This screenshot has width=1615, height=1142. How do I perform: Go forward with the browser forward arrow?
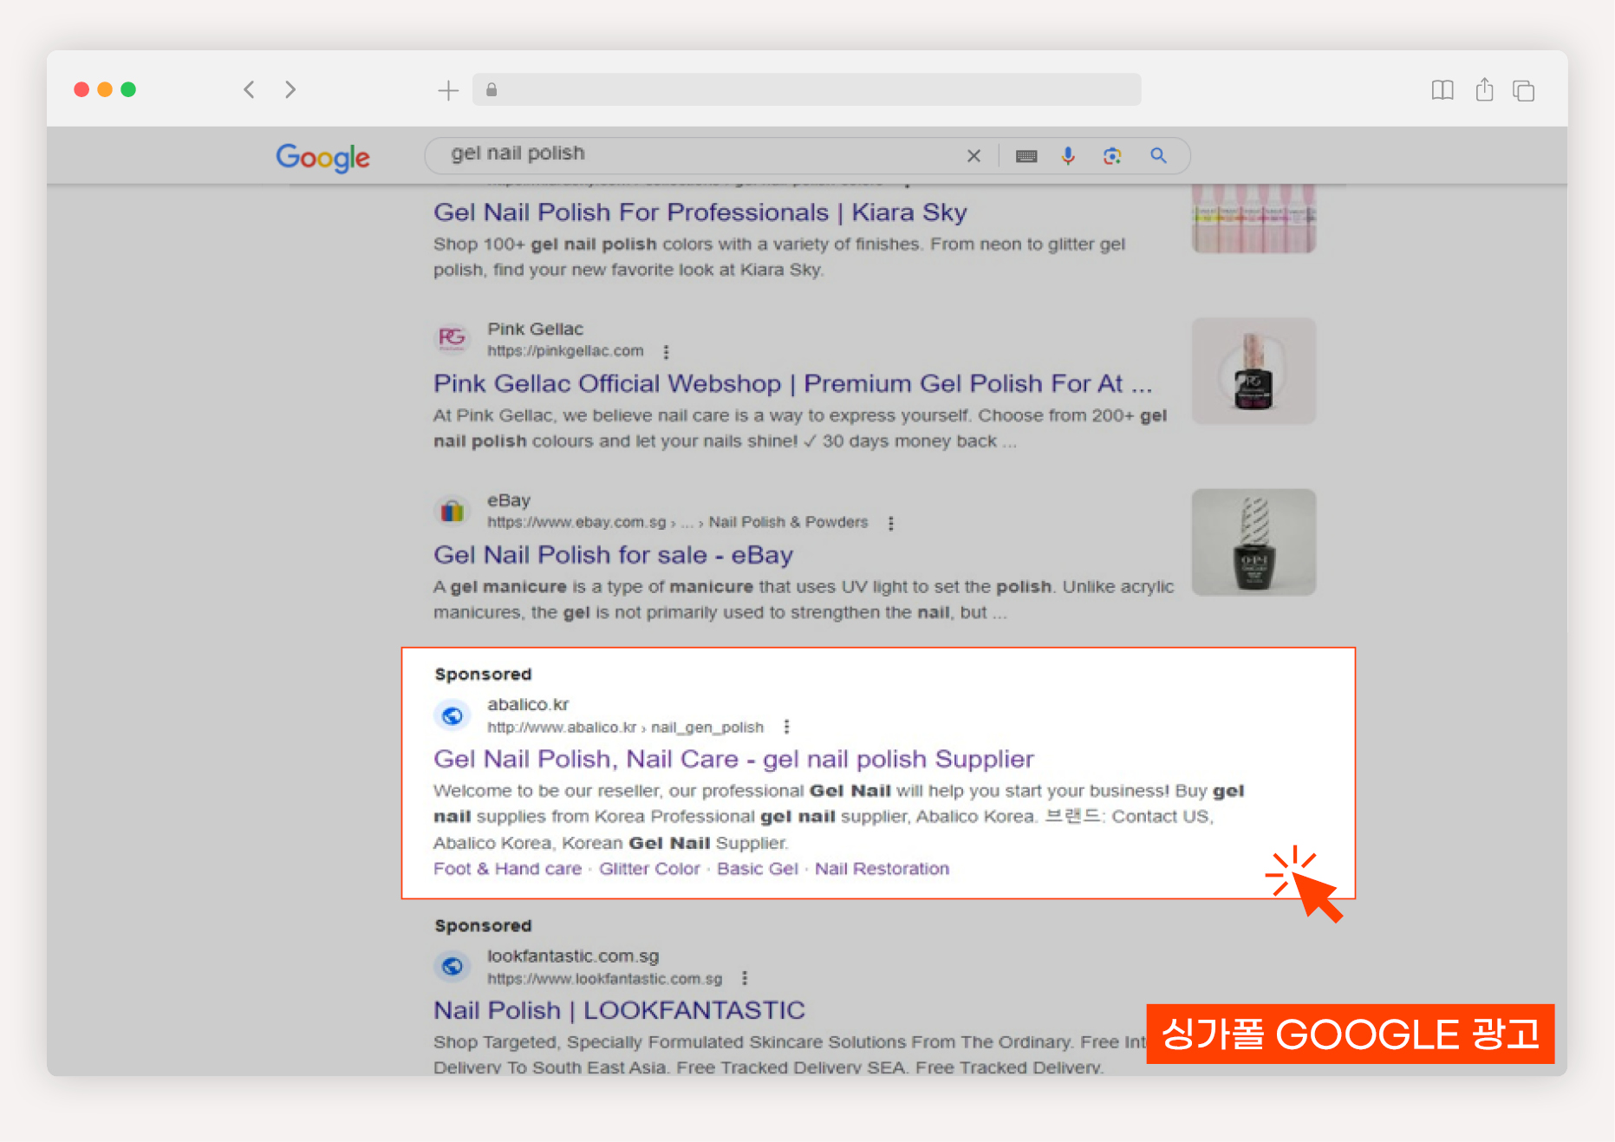pyautogui.click(x=290, y=89)
